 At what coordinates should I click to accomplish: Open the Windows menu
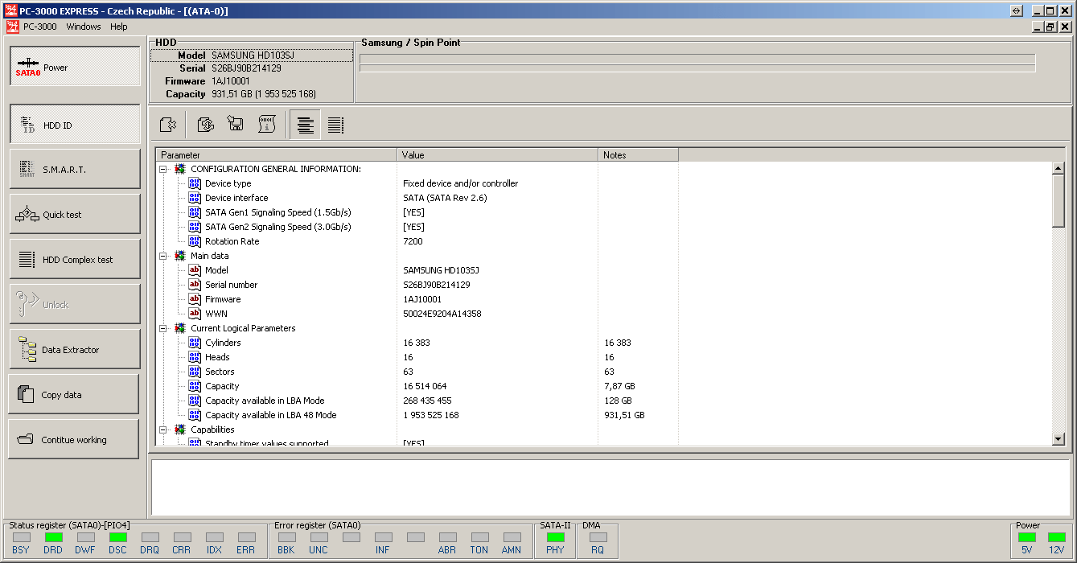click(x=84, y=27)
